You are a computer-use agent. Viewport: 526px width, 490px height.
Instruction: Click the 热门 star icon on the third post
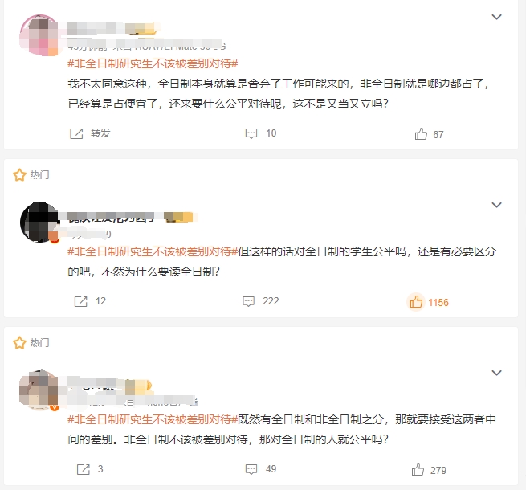pos(19,343)
